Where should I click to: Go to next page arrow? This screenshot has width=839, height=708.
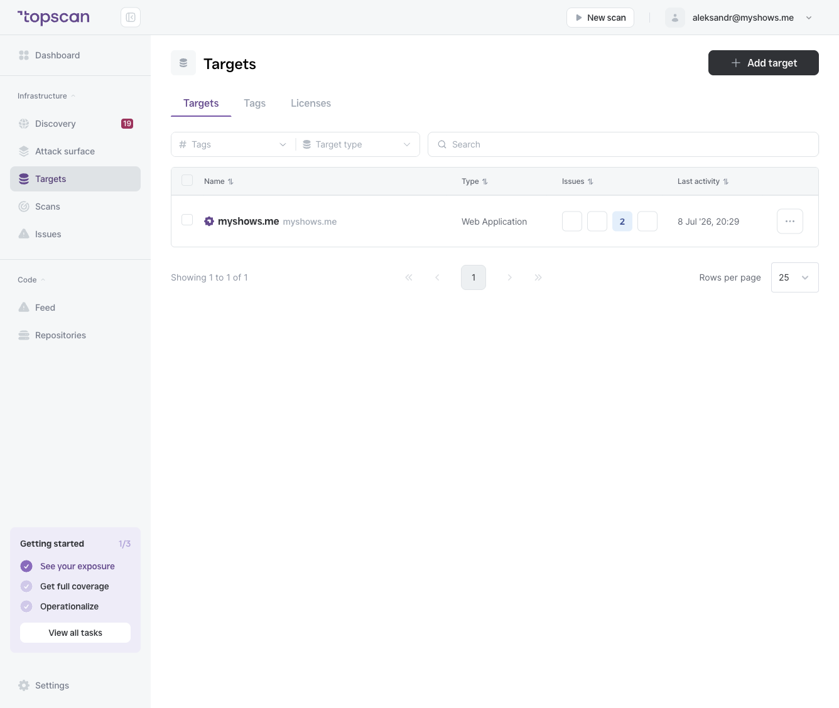[x=509, y=277]
